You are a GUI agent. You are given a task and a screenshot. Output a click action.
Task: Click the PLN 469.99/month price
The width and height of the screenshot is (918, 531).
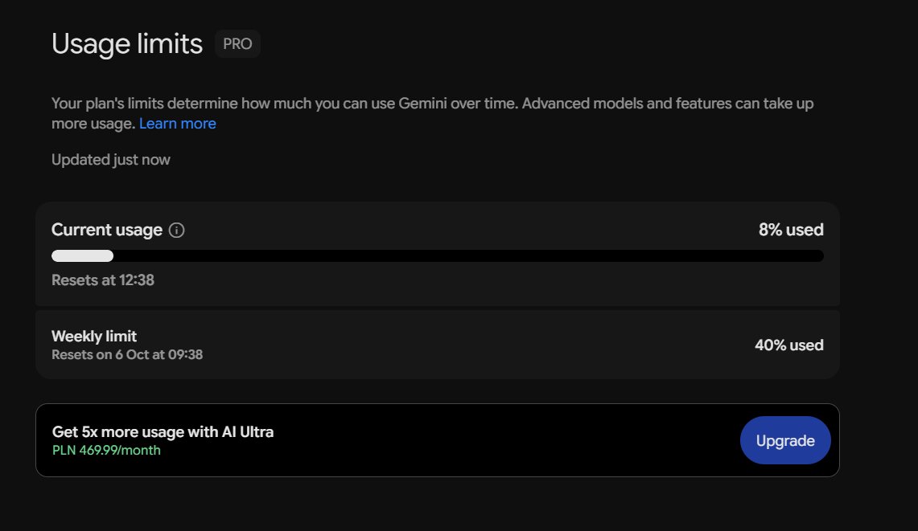pyautogui.click(x=106, y=451)
